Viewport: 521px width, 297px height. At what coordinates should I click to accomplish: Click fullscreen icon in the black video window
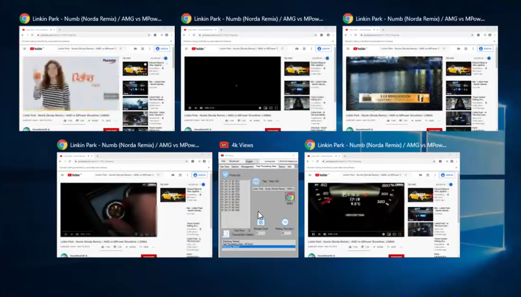[277, 108]
